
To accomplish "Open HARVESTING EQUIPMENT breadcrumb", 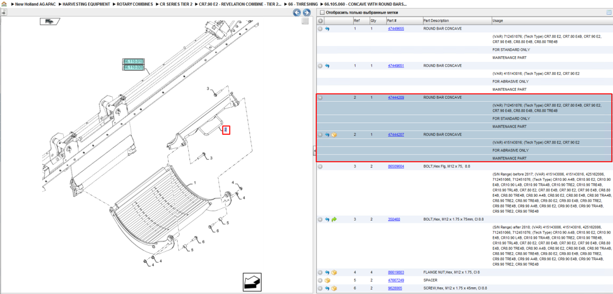I will (87, 4).
